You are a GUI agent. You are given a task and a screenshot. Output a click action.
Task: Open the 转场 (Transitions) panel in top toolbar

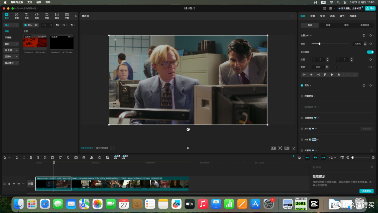pyautogui.click(x=57, y=16)
